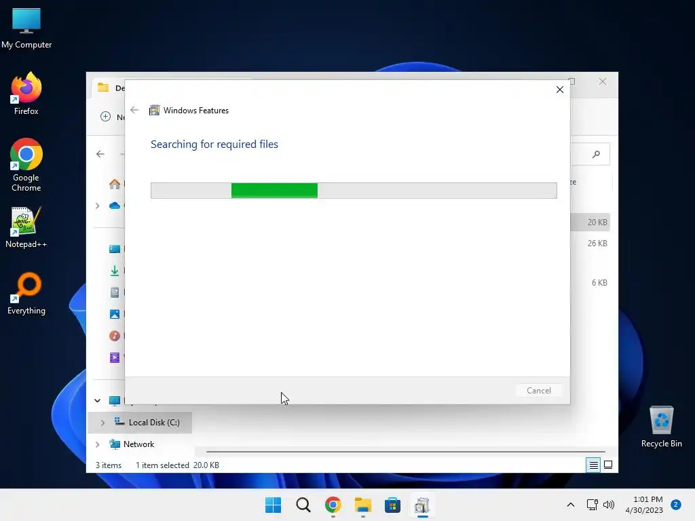Open network status in system tray

click(x=592, y=505)
